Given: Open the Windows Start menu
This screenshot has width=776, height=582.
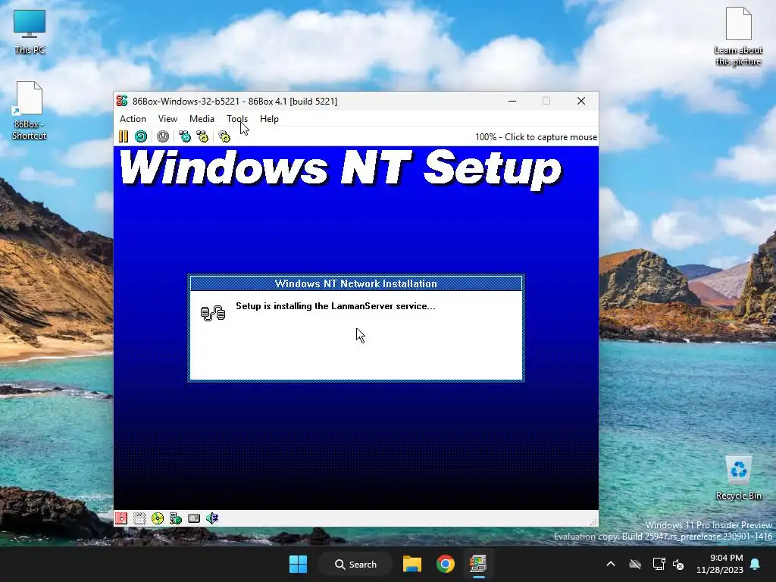Looking at the screenshot, I should [x=298, y=564].
